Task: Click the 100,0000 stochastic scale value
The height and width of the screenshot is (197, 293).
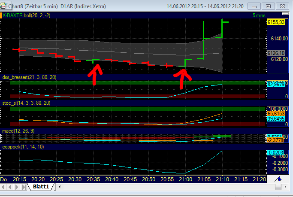Action: [278, 109]
